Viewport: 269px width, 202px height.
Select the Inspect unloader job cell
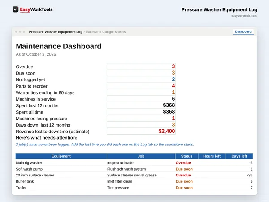coord(141,163)
